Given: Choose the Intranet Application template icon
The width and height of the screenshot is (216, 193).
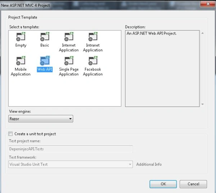Looking at the screenshot, I should 93,37.
